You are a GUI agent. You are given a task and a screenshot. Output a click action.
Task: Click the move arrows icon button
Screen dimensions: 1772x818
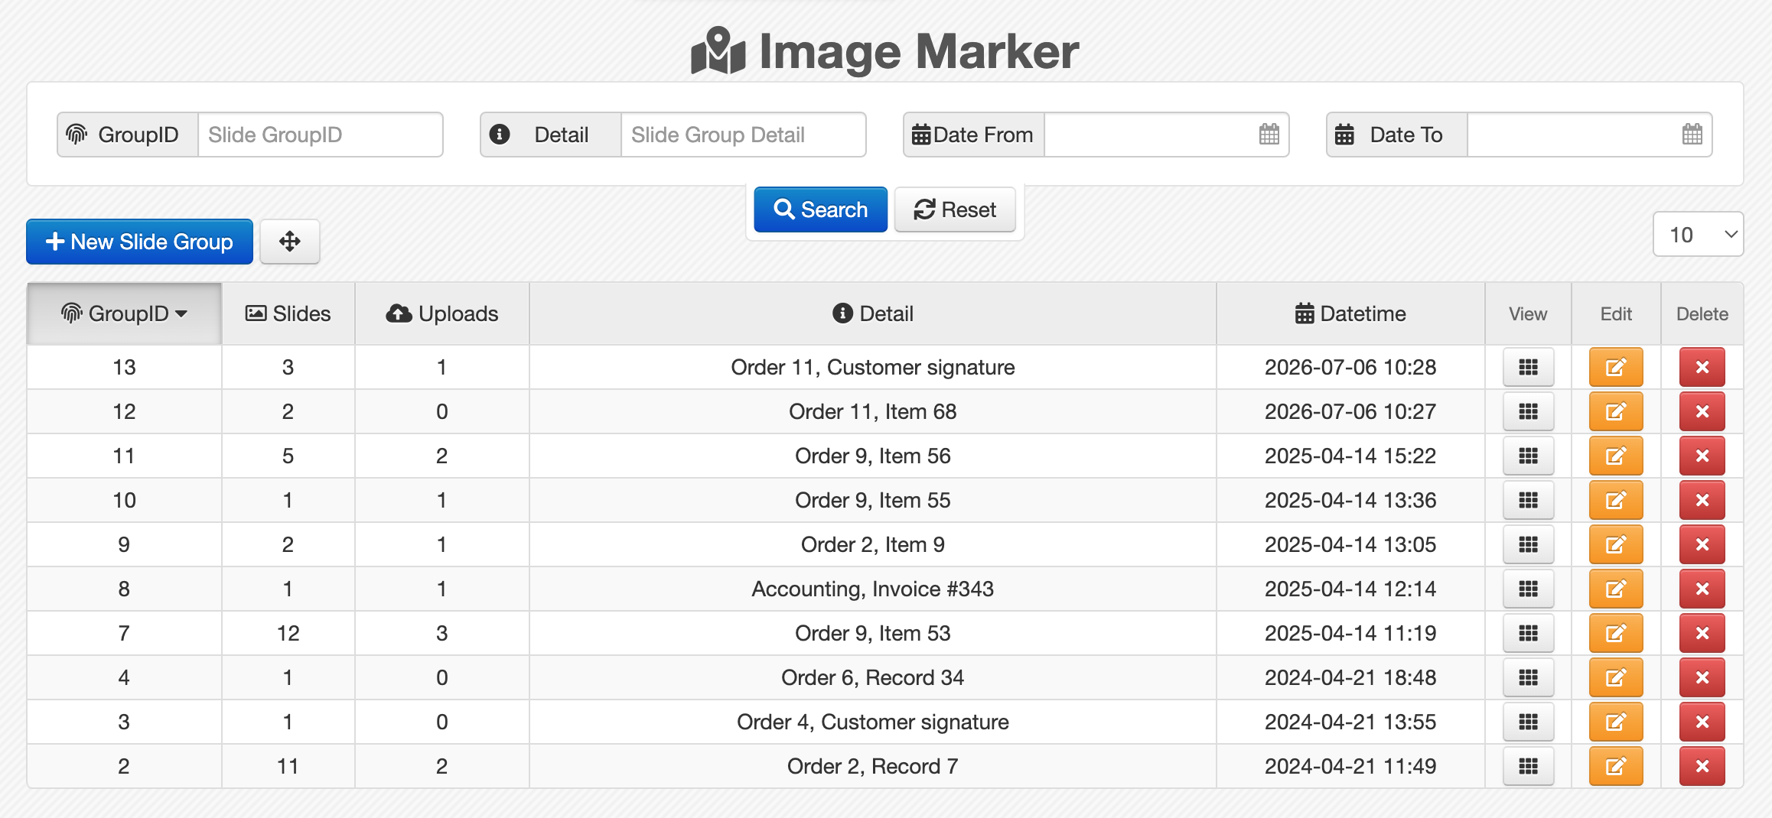point(290,242)
